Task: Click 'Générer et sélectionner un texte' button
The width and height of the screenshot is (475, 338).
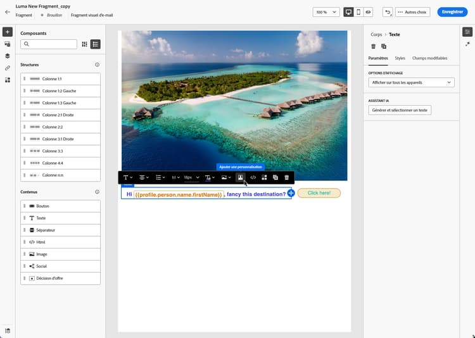Action: (x=400, y=110)
